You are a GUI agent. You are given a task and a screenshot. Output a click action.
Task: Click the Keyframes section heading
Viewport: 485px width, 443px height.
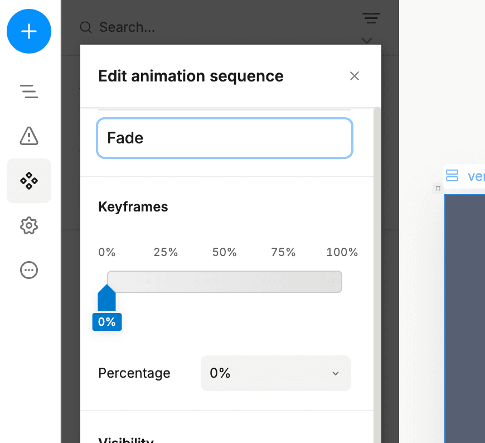tap(133, 206)
